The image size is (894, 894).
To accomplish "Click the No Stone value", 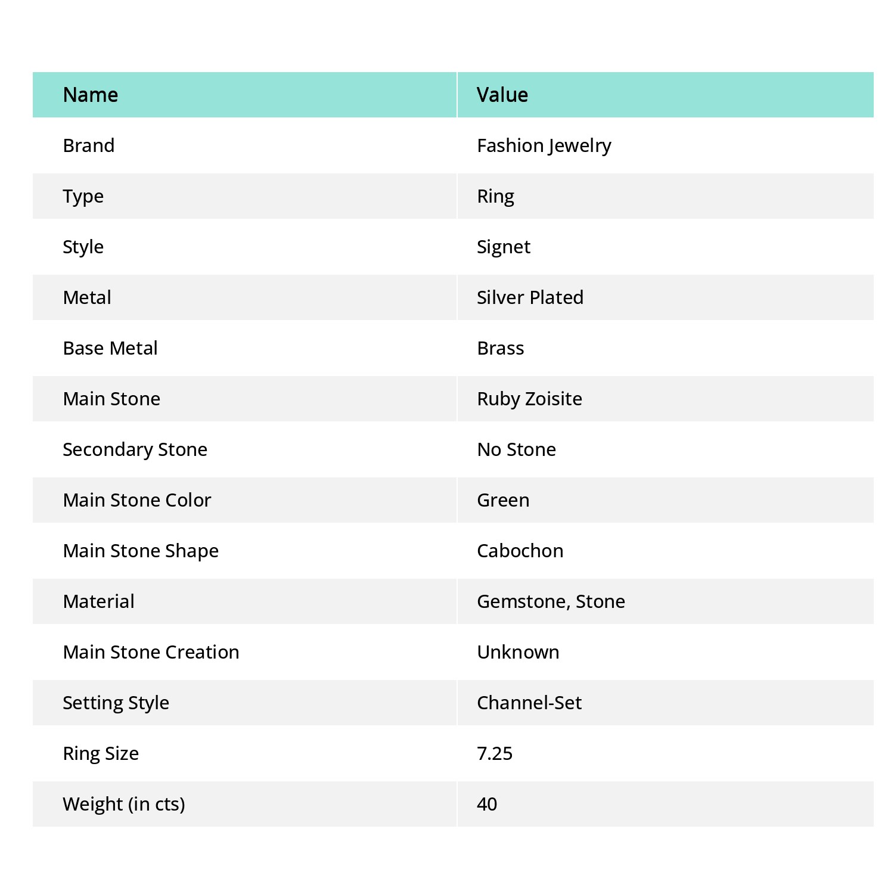I will point(516,449).
